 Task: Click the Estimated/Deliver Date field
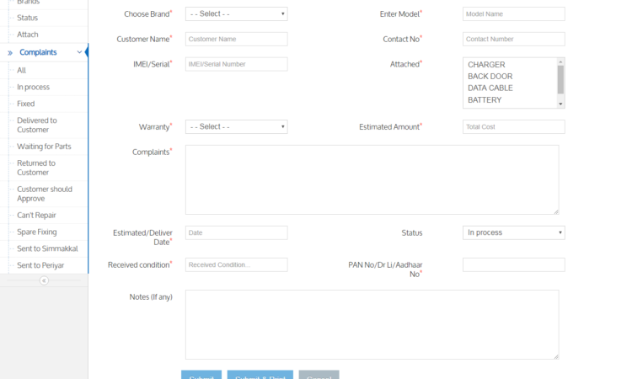(236, 232)
